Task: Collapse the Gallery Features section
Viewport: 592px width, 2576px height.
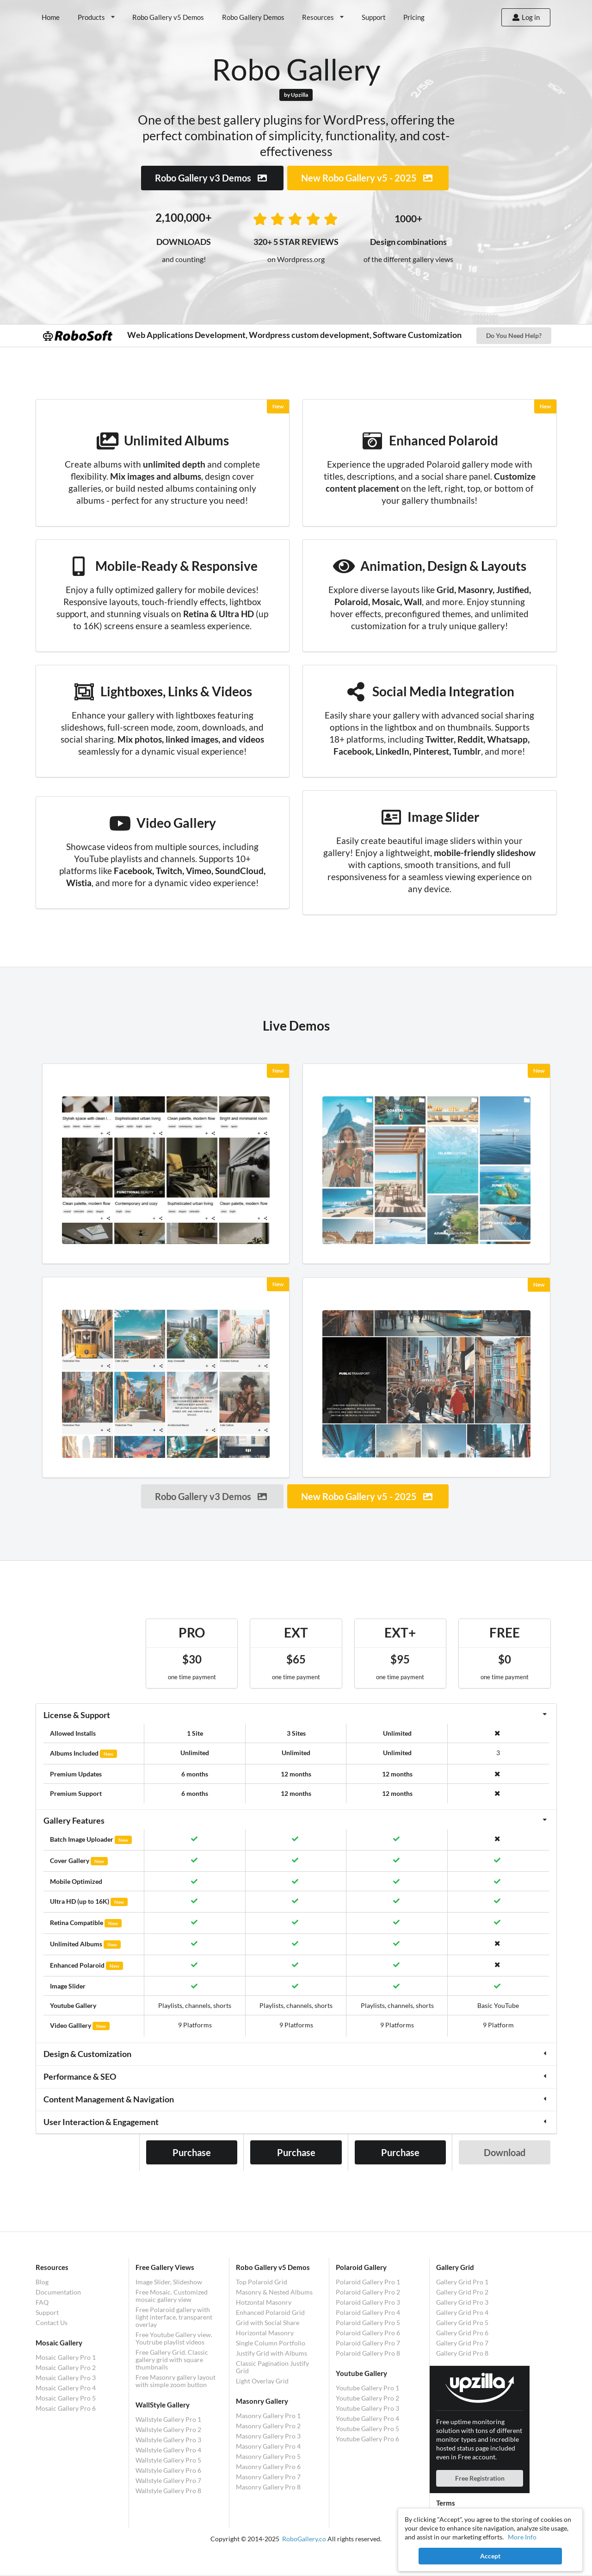Action: [296, 1820]
